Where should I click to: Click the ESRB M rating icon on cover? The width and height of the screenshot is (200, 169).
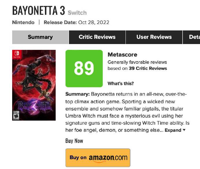pos(16,115)
